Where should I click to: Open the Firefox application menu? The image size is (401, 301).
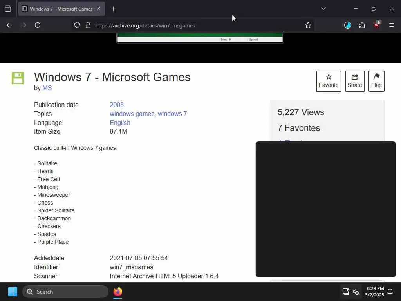click(x=392, y=25)
